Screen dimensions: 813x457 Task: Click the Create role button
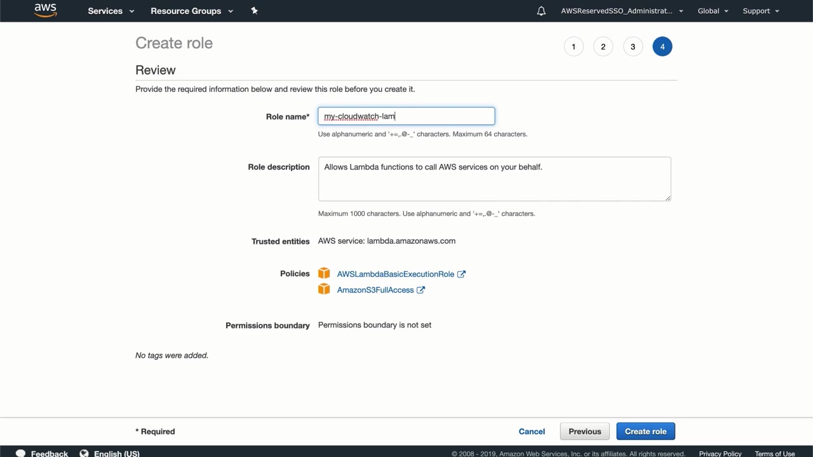pyautogui.click(x=645, y=432)
